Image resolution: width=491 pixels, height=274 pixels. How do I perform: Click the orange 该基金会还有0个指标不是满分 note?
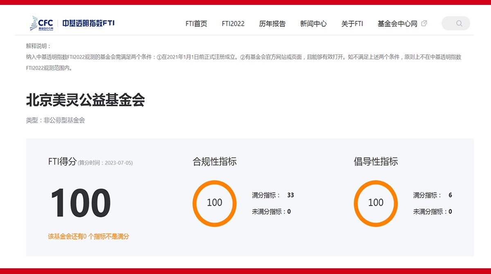tap(89, 236)
